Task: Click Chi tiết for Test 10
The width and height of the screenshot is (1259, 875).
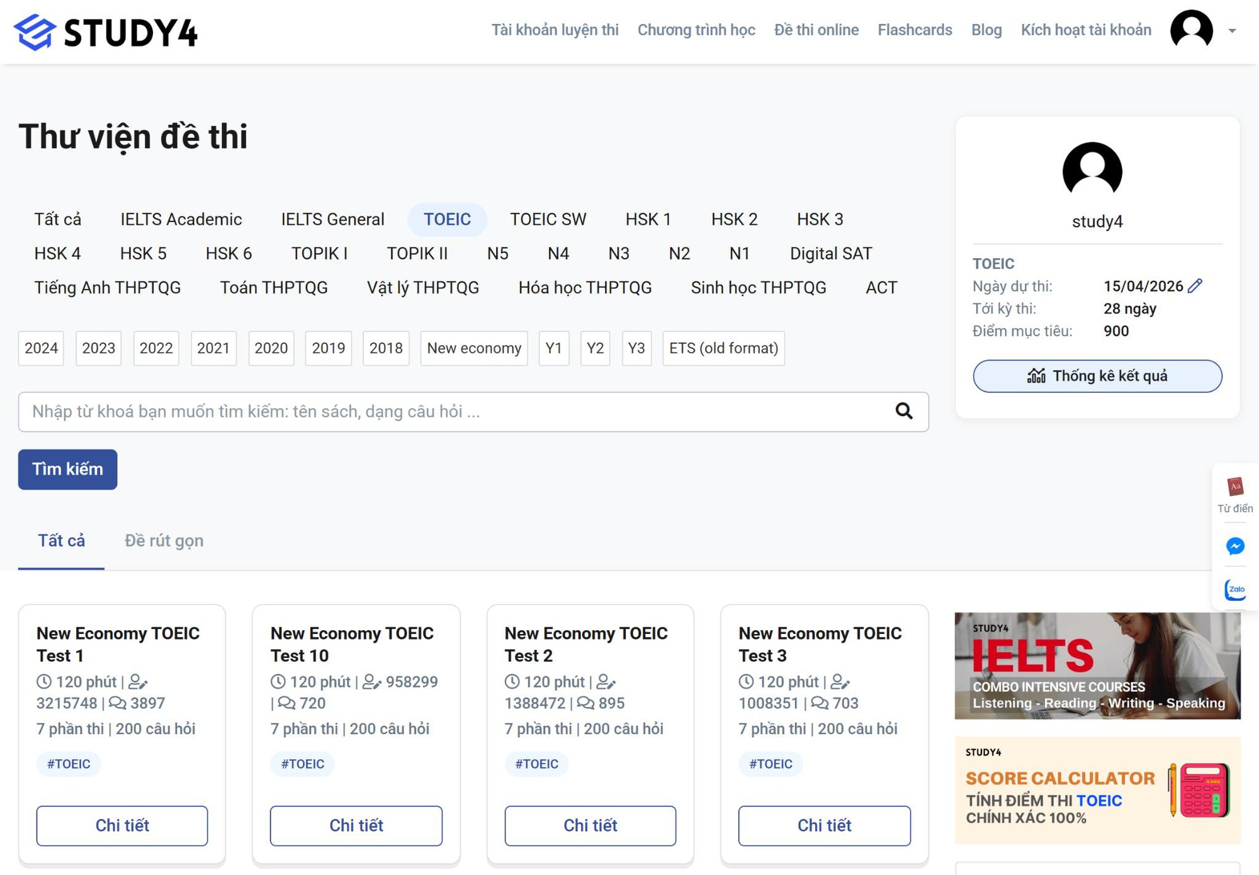Action: 356,825
